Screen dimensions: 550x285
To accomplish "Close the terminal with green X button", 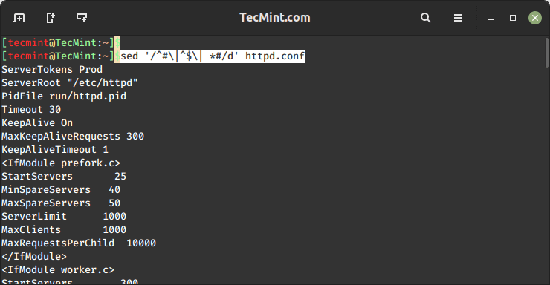I will point(535,18).
